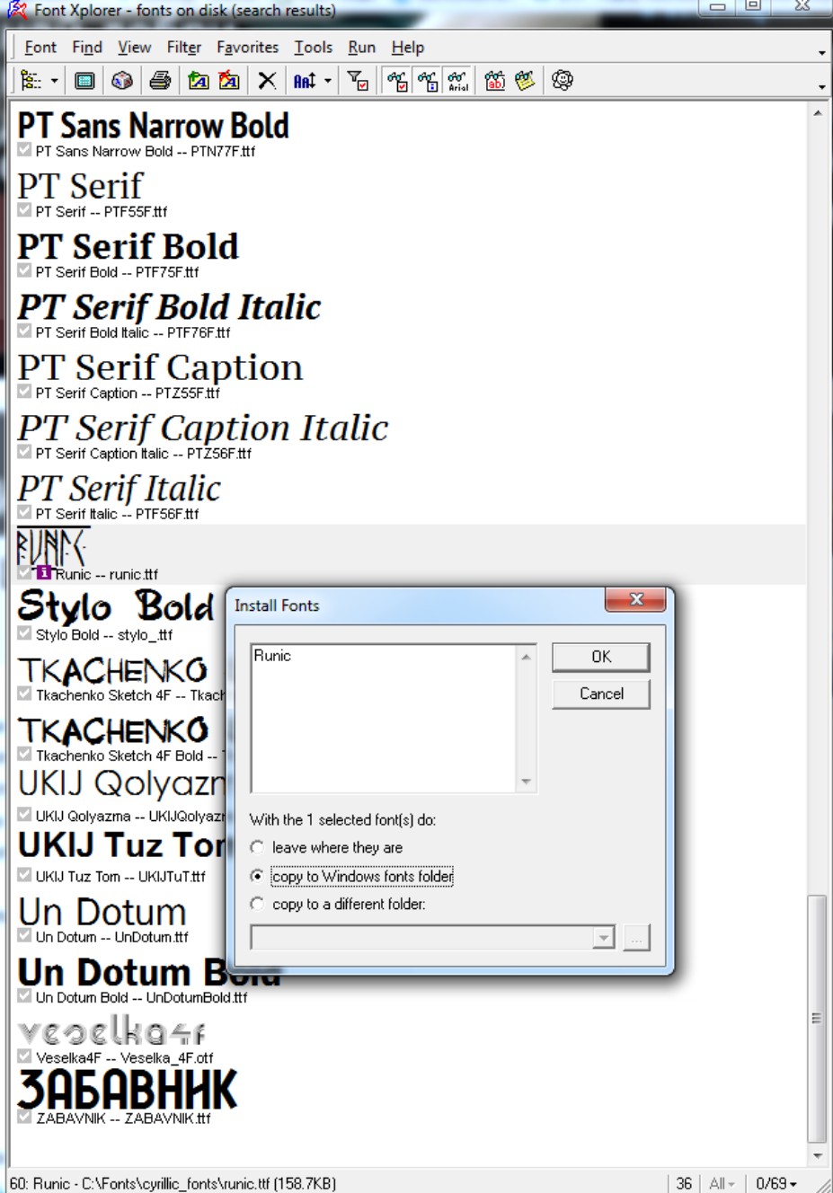Confirm Install Fonts with OK

coord(601,657)
